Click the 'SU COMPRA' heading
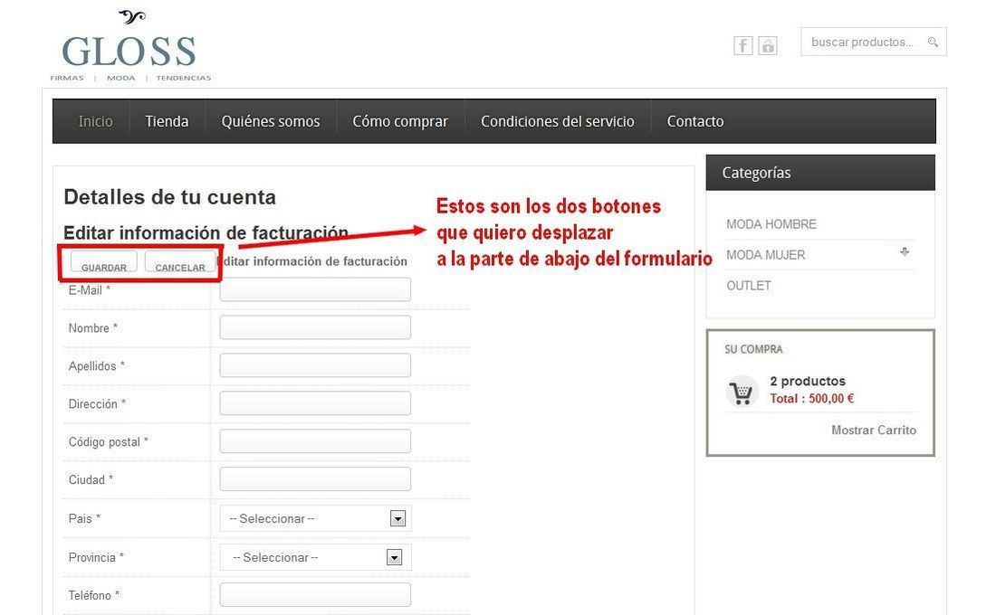 [x=753, y=349]
